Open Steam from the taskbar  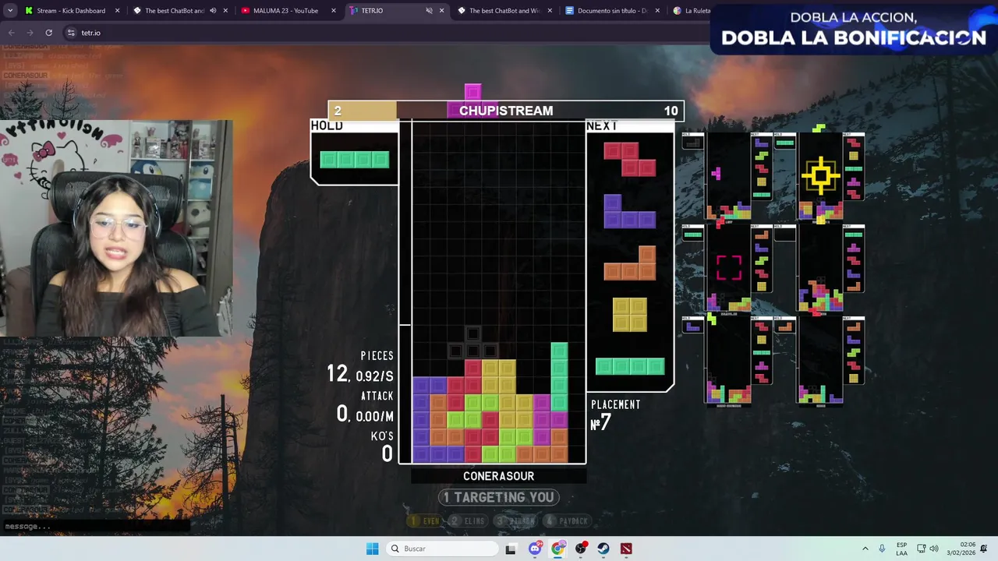(603, 549)
